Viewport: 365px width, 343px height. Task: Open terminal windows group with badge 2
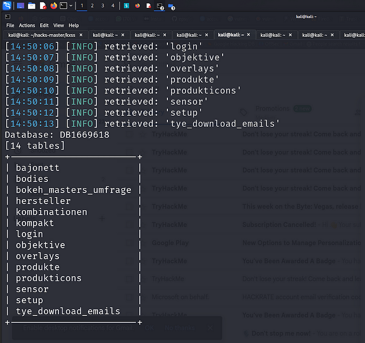[160, 6]
